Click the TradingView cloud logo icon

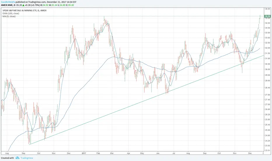click(17, 158)
